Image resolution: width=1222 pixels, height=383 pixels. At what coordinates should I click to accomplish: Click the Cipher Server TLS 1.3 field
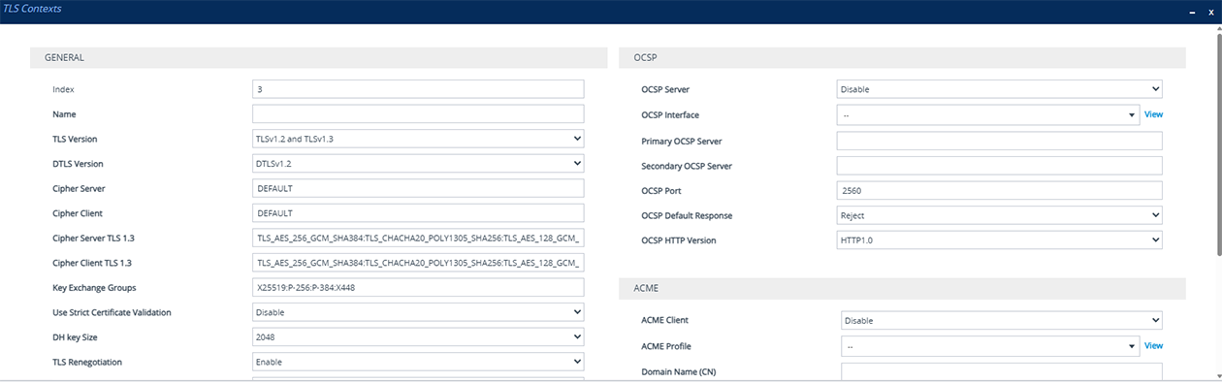coord(418,238)
